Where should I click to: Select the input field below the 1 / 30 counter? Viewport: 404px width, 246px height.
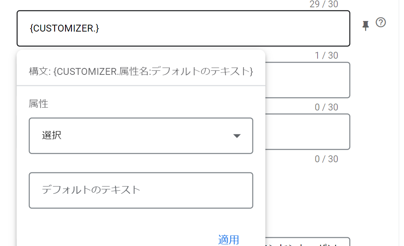click(307, 80)
